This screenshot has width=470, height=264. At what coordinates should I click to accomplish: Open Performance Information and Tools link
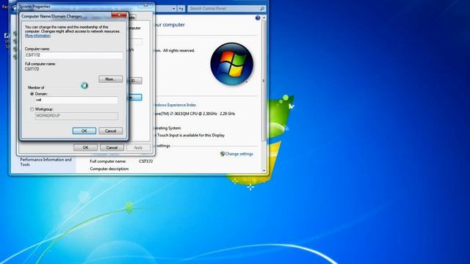[x=46, y=162]
